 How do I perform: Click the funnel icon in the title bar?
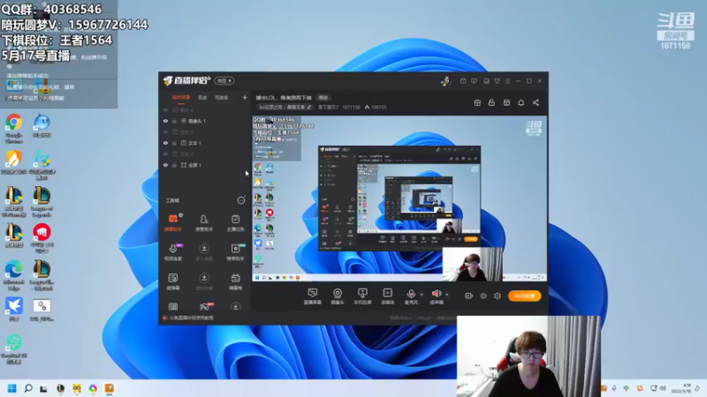(x=497, y=81)
